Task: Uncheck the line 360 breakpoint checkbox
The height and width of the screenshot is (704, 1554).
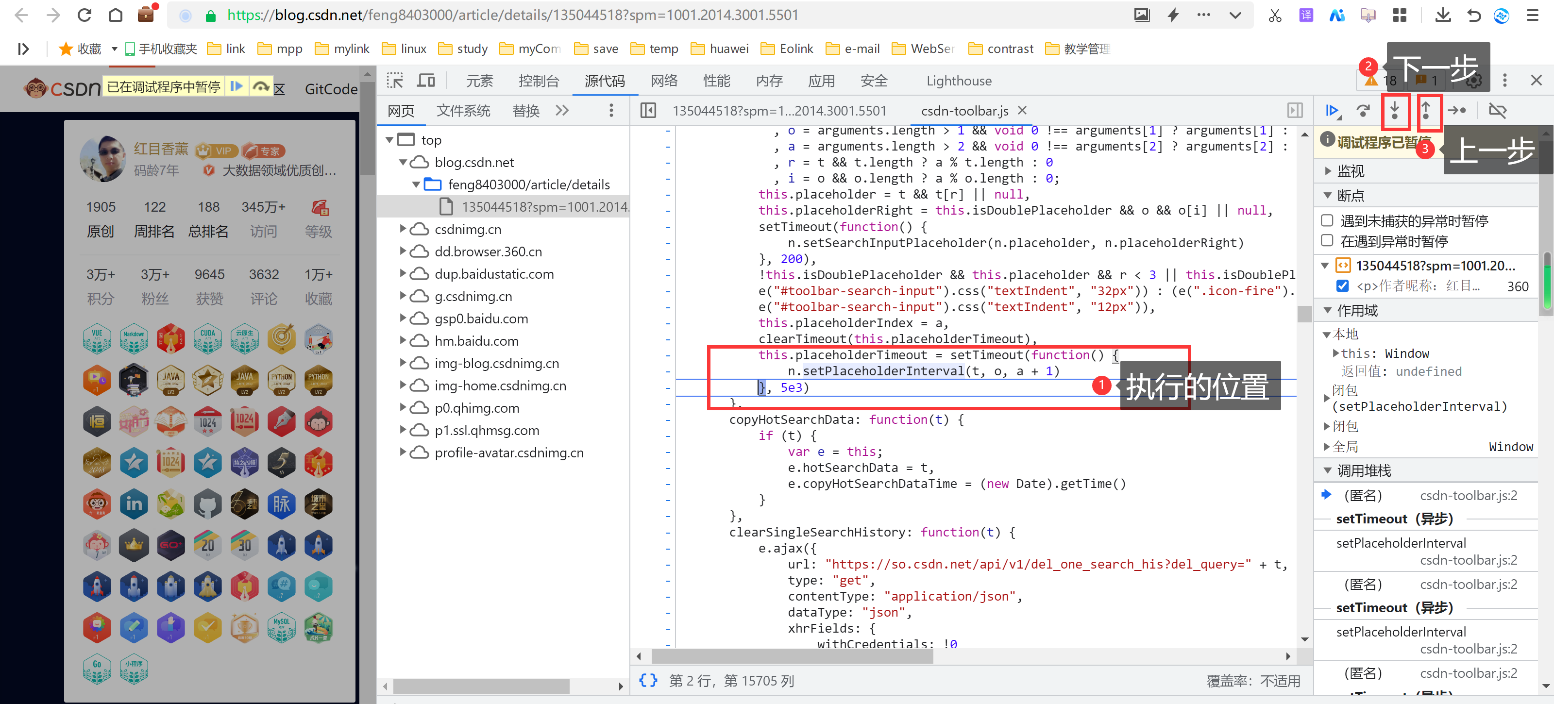Action: 1342,285
